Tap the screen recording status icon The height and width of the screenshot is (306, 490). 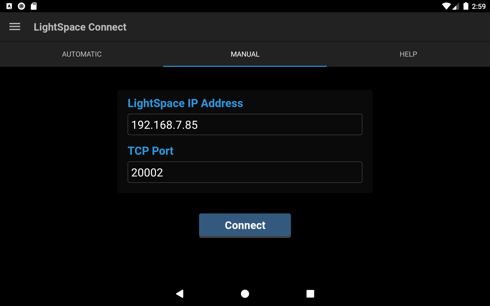[x=21, y=6]
